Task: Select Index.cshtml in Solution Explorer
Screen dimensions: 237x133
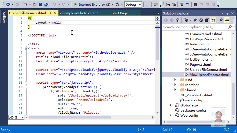Action: [199, 44]
